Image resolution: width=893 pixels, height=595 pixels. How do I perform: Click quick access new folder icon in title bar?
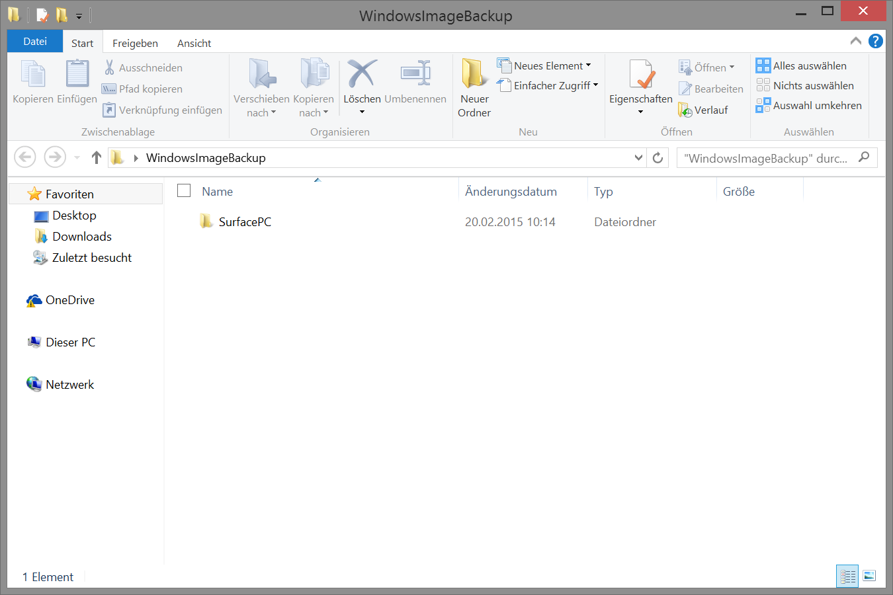pos(62,15)
